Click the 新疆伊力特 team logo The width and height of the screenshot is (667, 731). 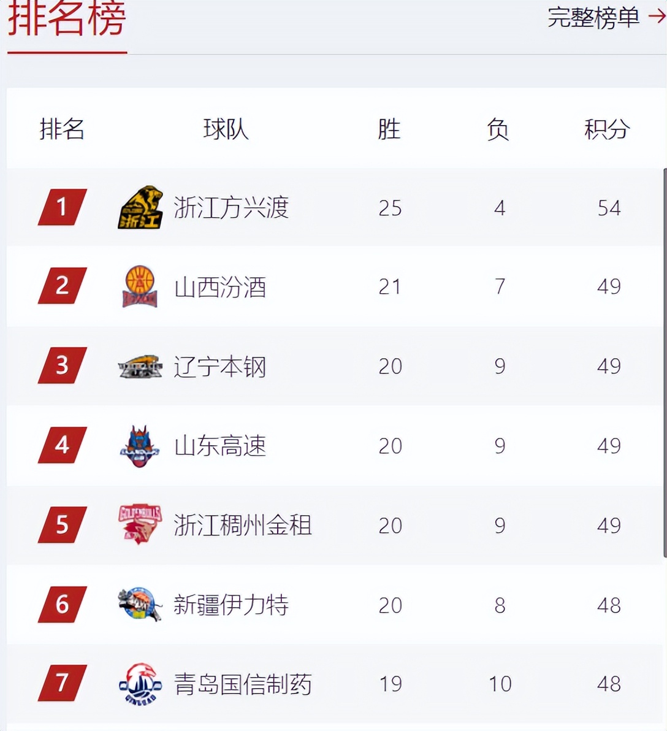[140, 604]
